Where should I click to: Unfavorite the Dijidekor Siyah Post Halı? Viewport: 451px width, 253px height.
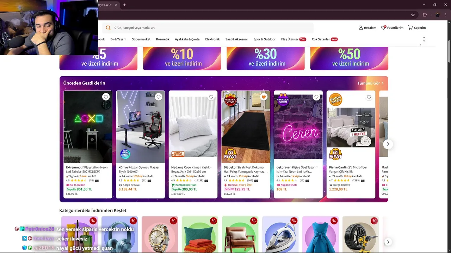coord(264,97)
